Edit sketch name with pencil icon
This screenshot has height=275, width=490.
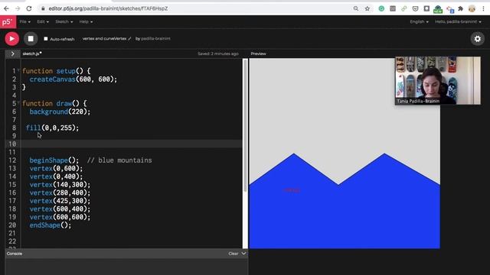pyautogui.click(x=129, y=39)
